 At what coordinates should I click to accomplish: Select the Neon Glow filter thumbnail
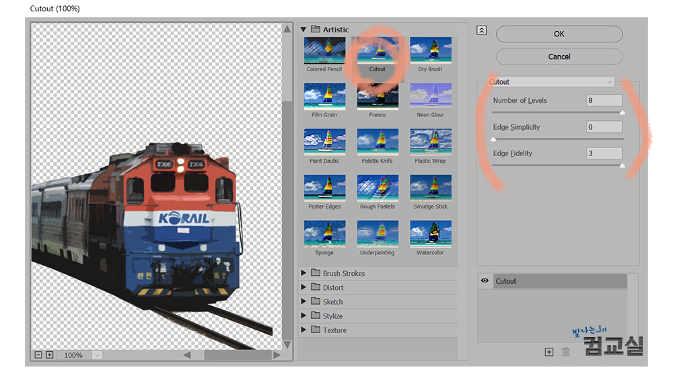(x=431, y=97)
